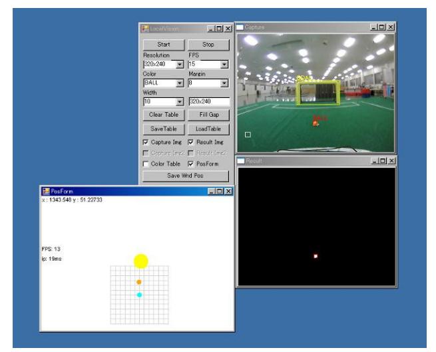Open the Margin dropdown

(224, 83)
